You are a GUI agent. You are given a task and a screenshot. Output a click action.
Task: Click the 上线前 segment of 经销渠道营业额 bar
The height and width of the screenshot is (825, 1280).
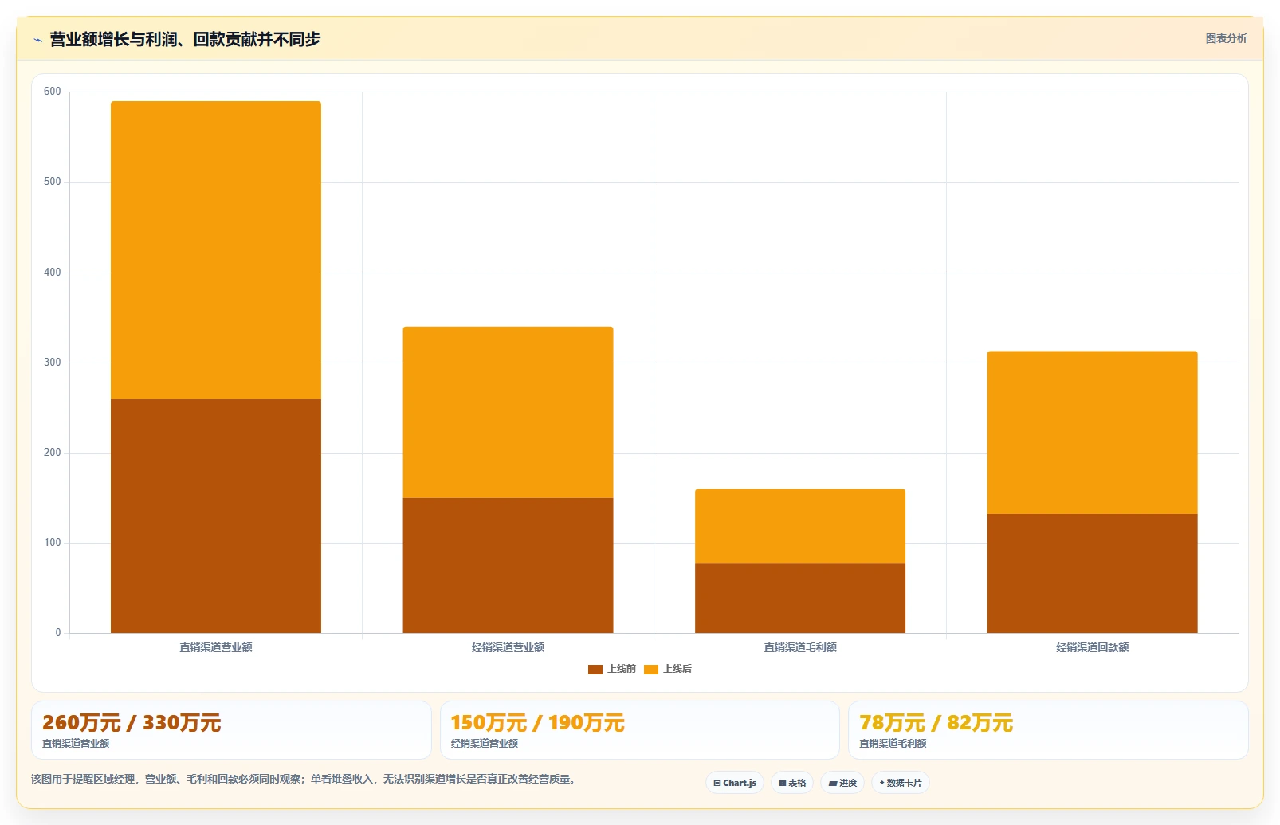(508, 565)
